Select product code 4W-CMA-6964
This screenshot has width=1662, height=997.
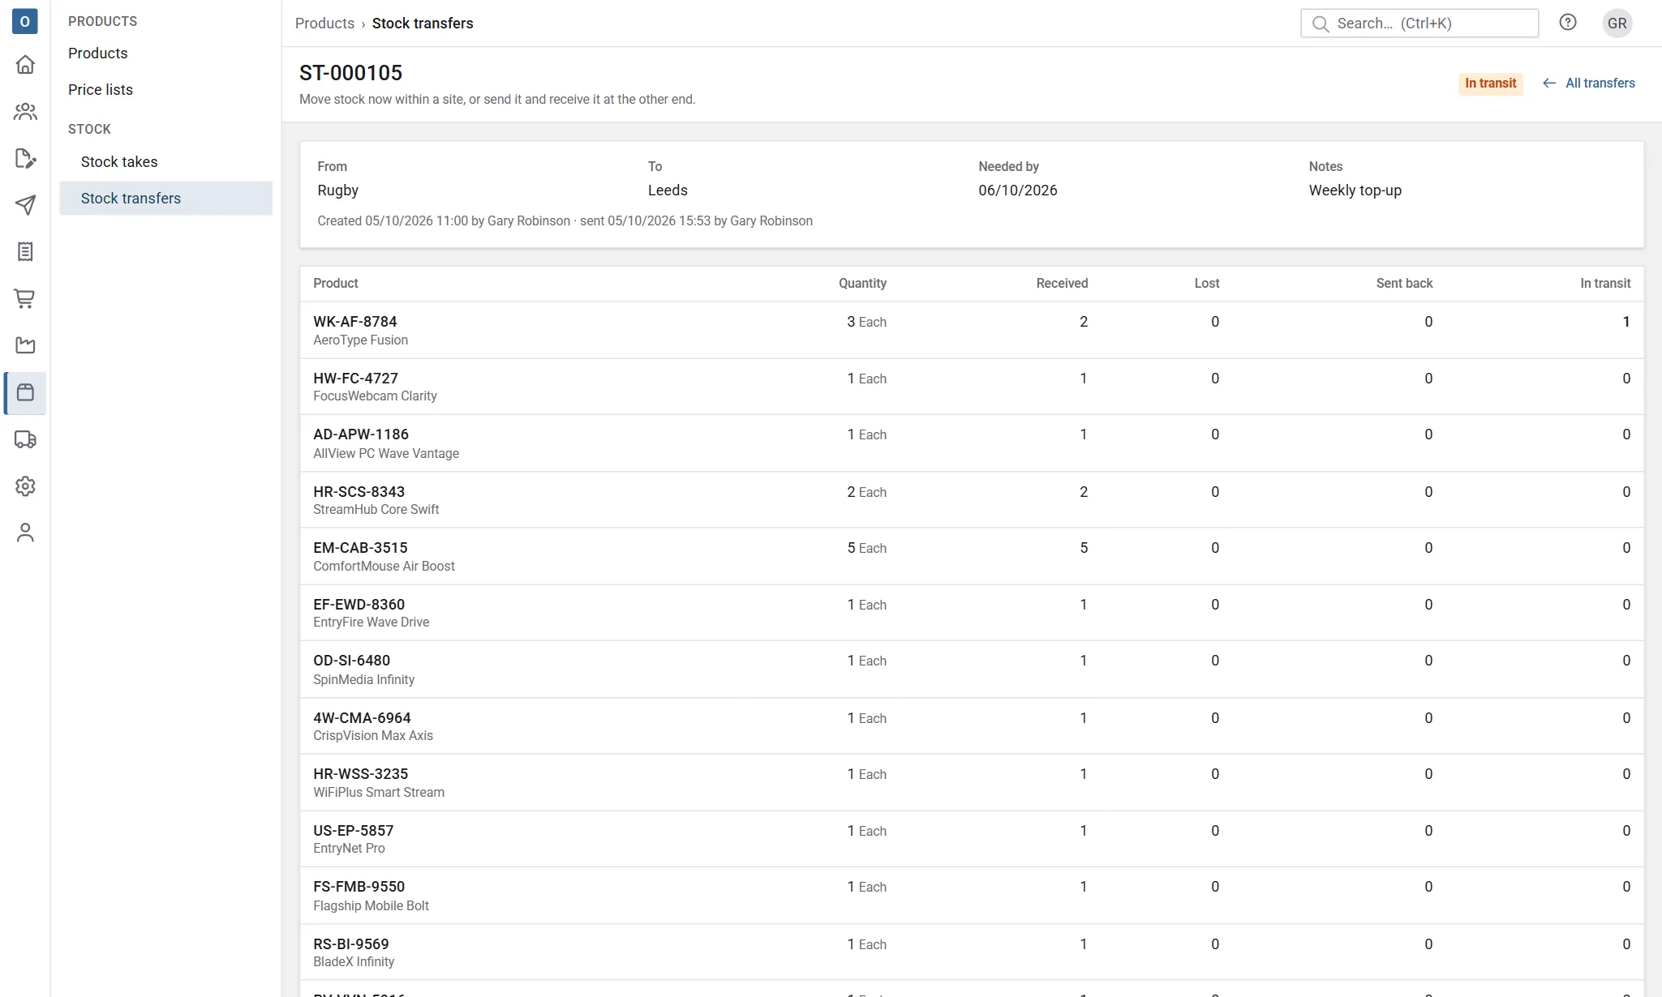click(x=362, y=718)
